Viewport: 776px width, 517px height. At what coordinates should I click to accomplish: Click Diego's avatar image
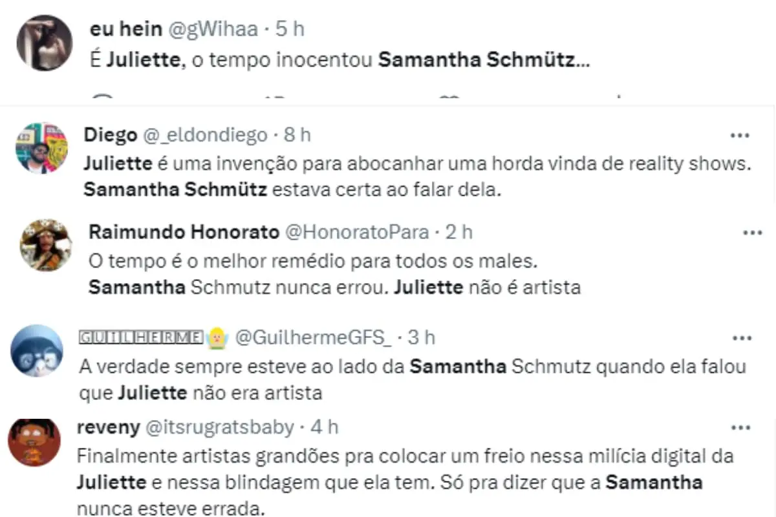(41, 148)
